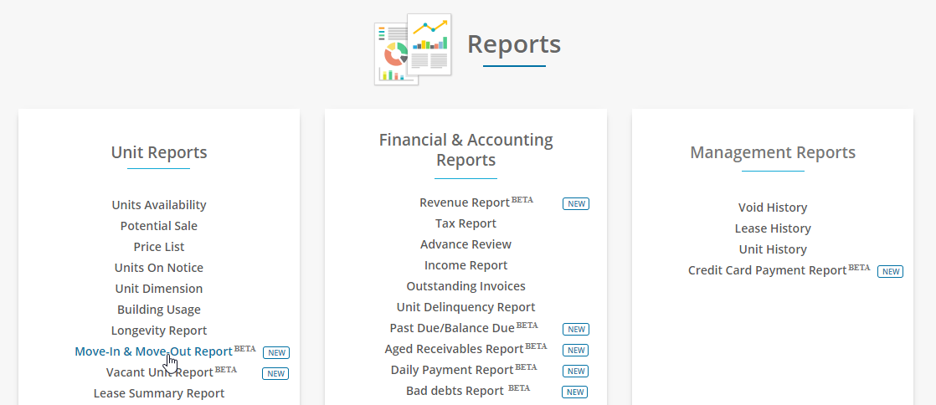The width and height of the screenshot is (936, 405).
Task: Click the Unit Reports heading
Action: (159, 152)
